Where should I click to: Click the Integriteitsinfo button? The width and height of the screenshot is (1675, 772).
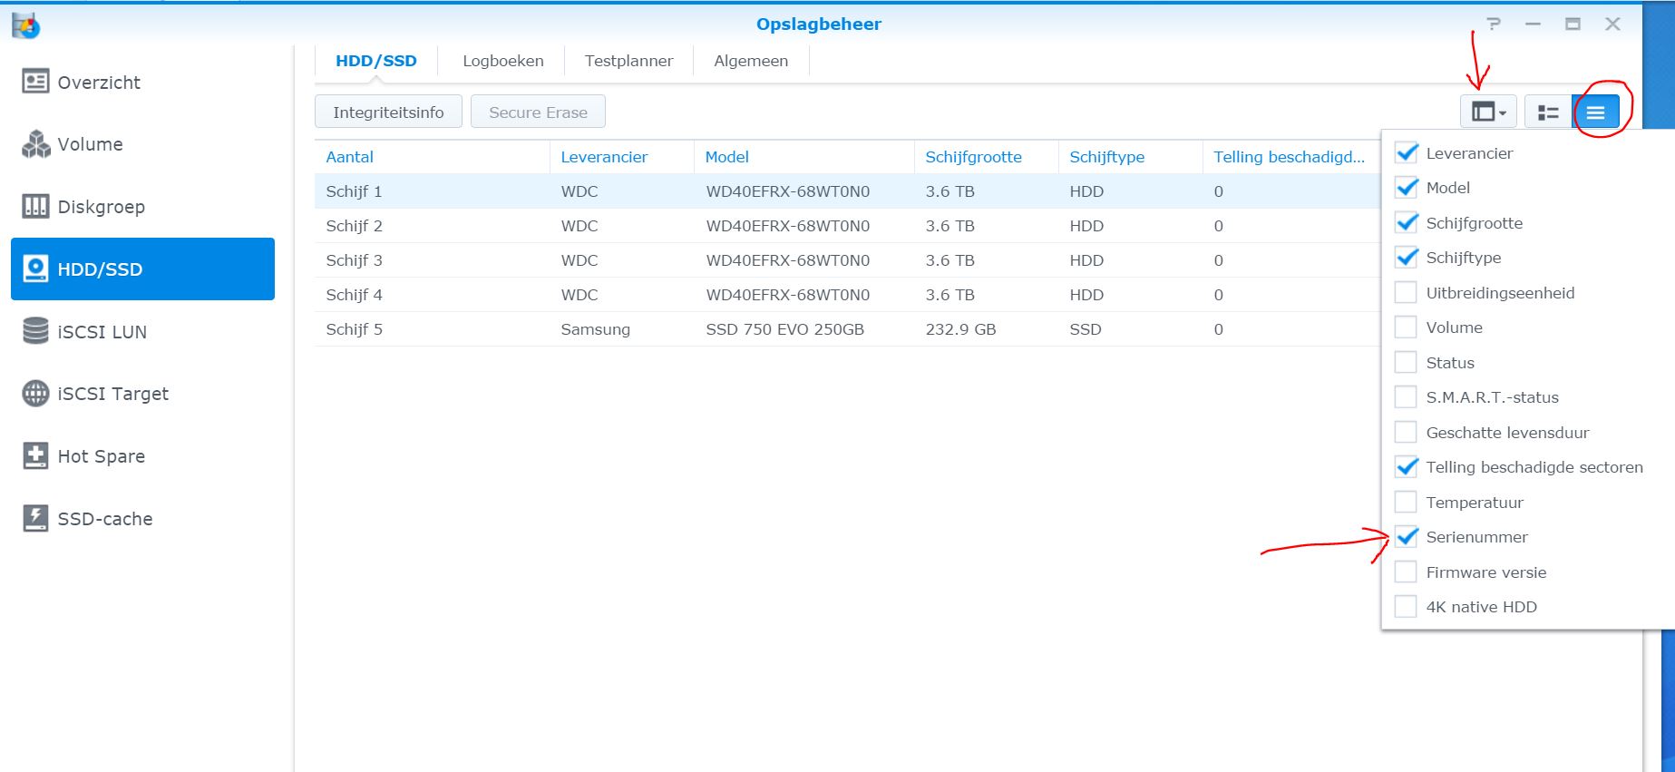click(388, 112)
